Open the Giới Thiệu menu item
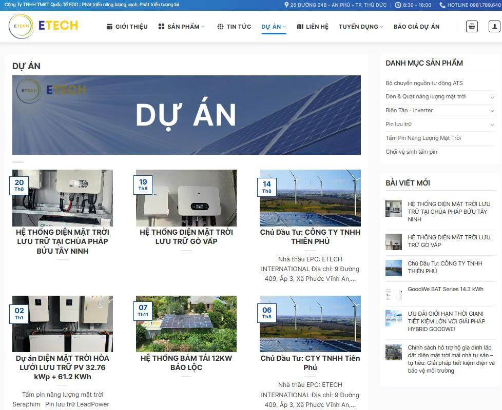This screenshot has width=502, height=410. pyautogui.click(x=127, y=27)
